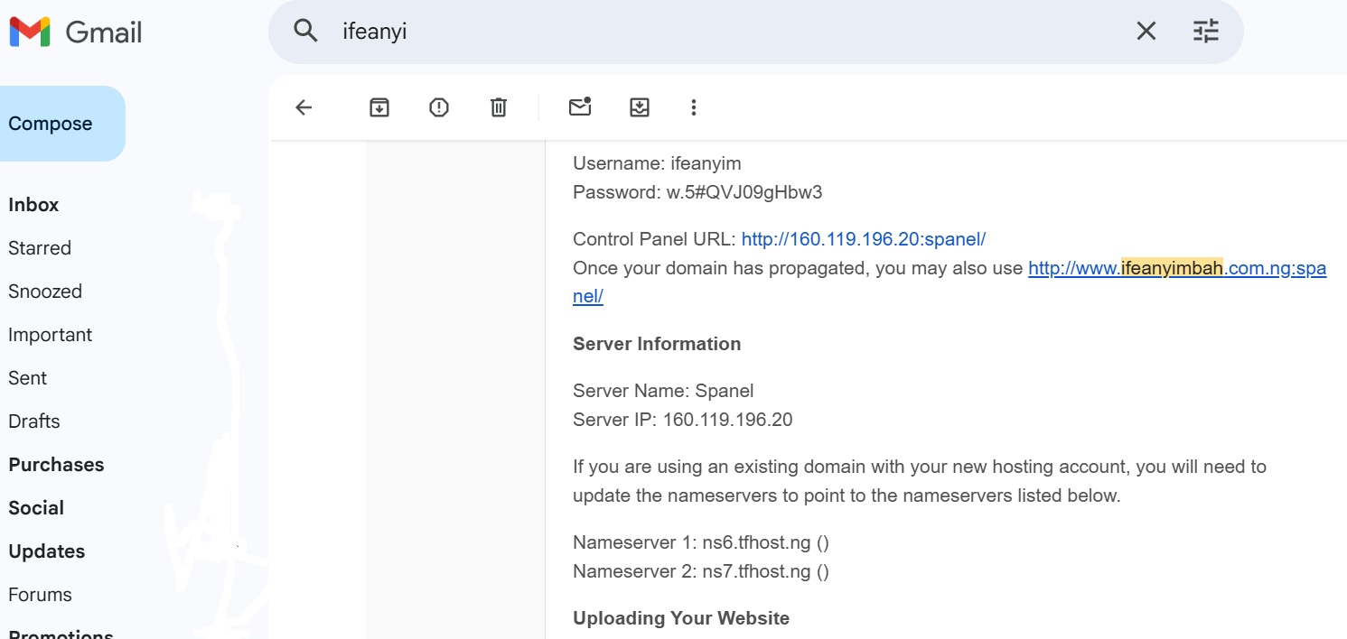This screenshot has width=1347, height=639.
Task: Open the More options three-dot menu
Action: [x=694, y=107]
